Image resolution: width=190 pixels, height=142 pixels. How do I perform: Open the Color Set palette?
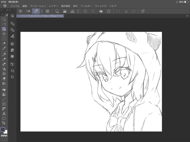tap(12, 50)
